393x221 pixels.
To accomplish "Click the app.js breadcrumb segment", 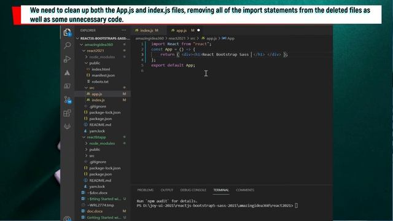I will coord(209,38).
